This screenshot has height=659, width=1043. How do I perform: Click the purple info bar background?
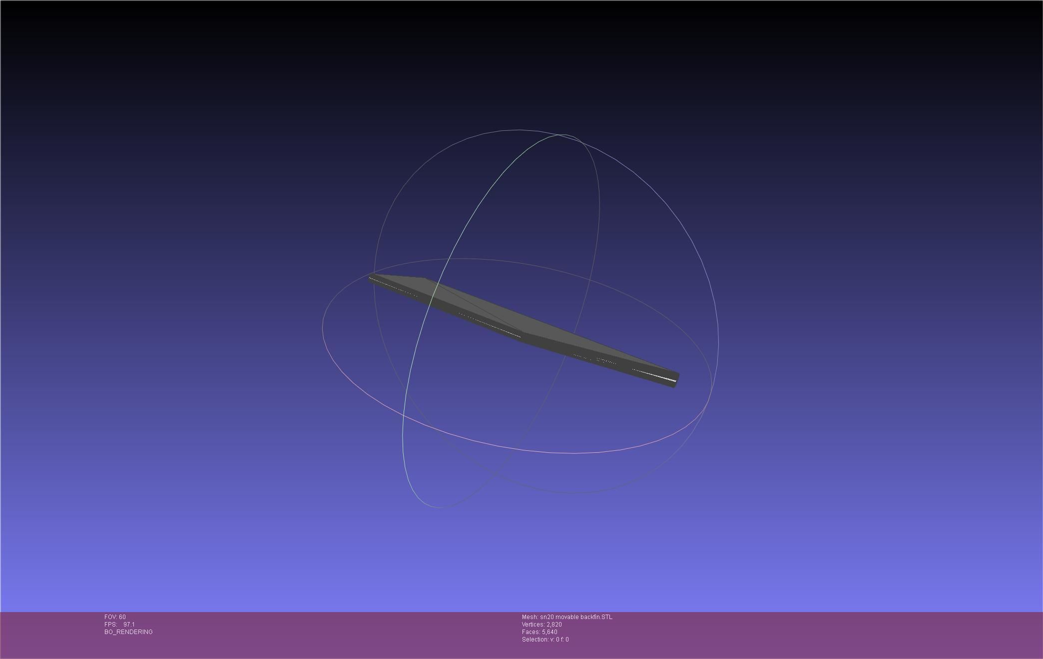pos(799,634)
